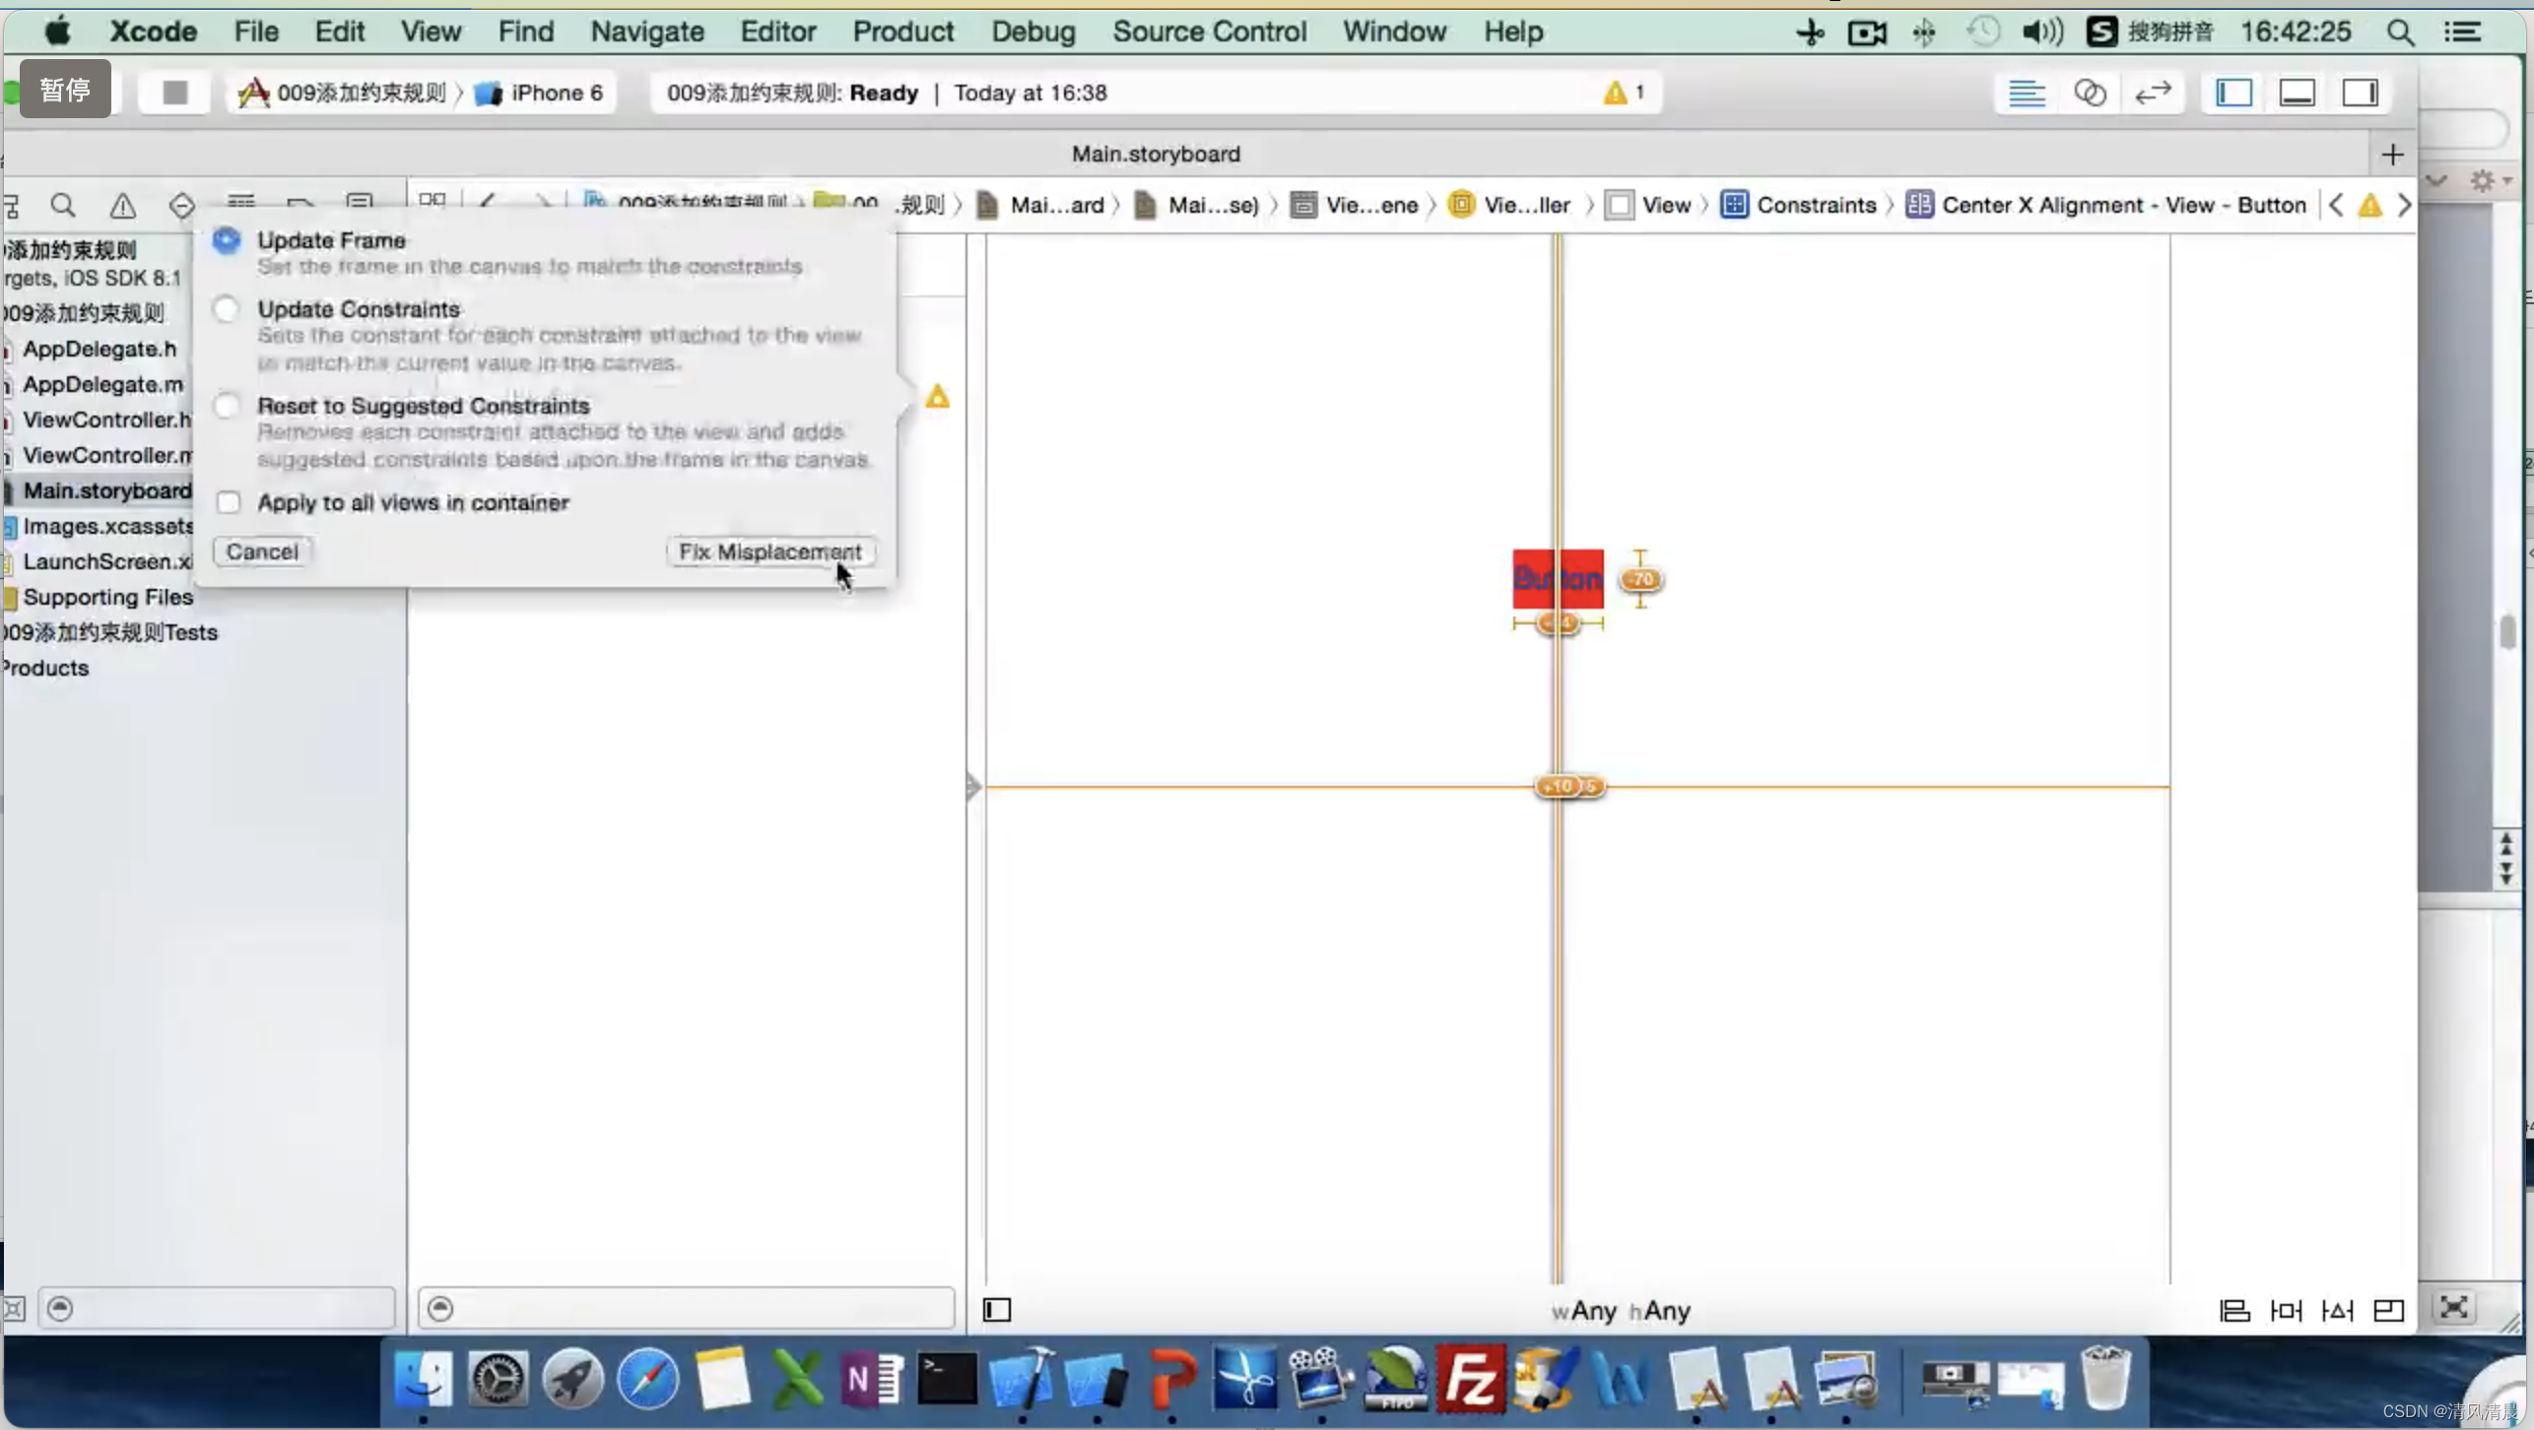The width and height of the screenshot is (2534, 1430).
Task: Show the document outline toggle icon
Action: coord(997,1310)
